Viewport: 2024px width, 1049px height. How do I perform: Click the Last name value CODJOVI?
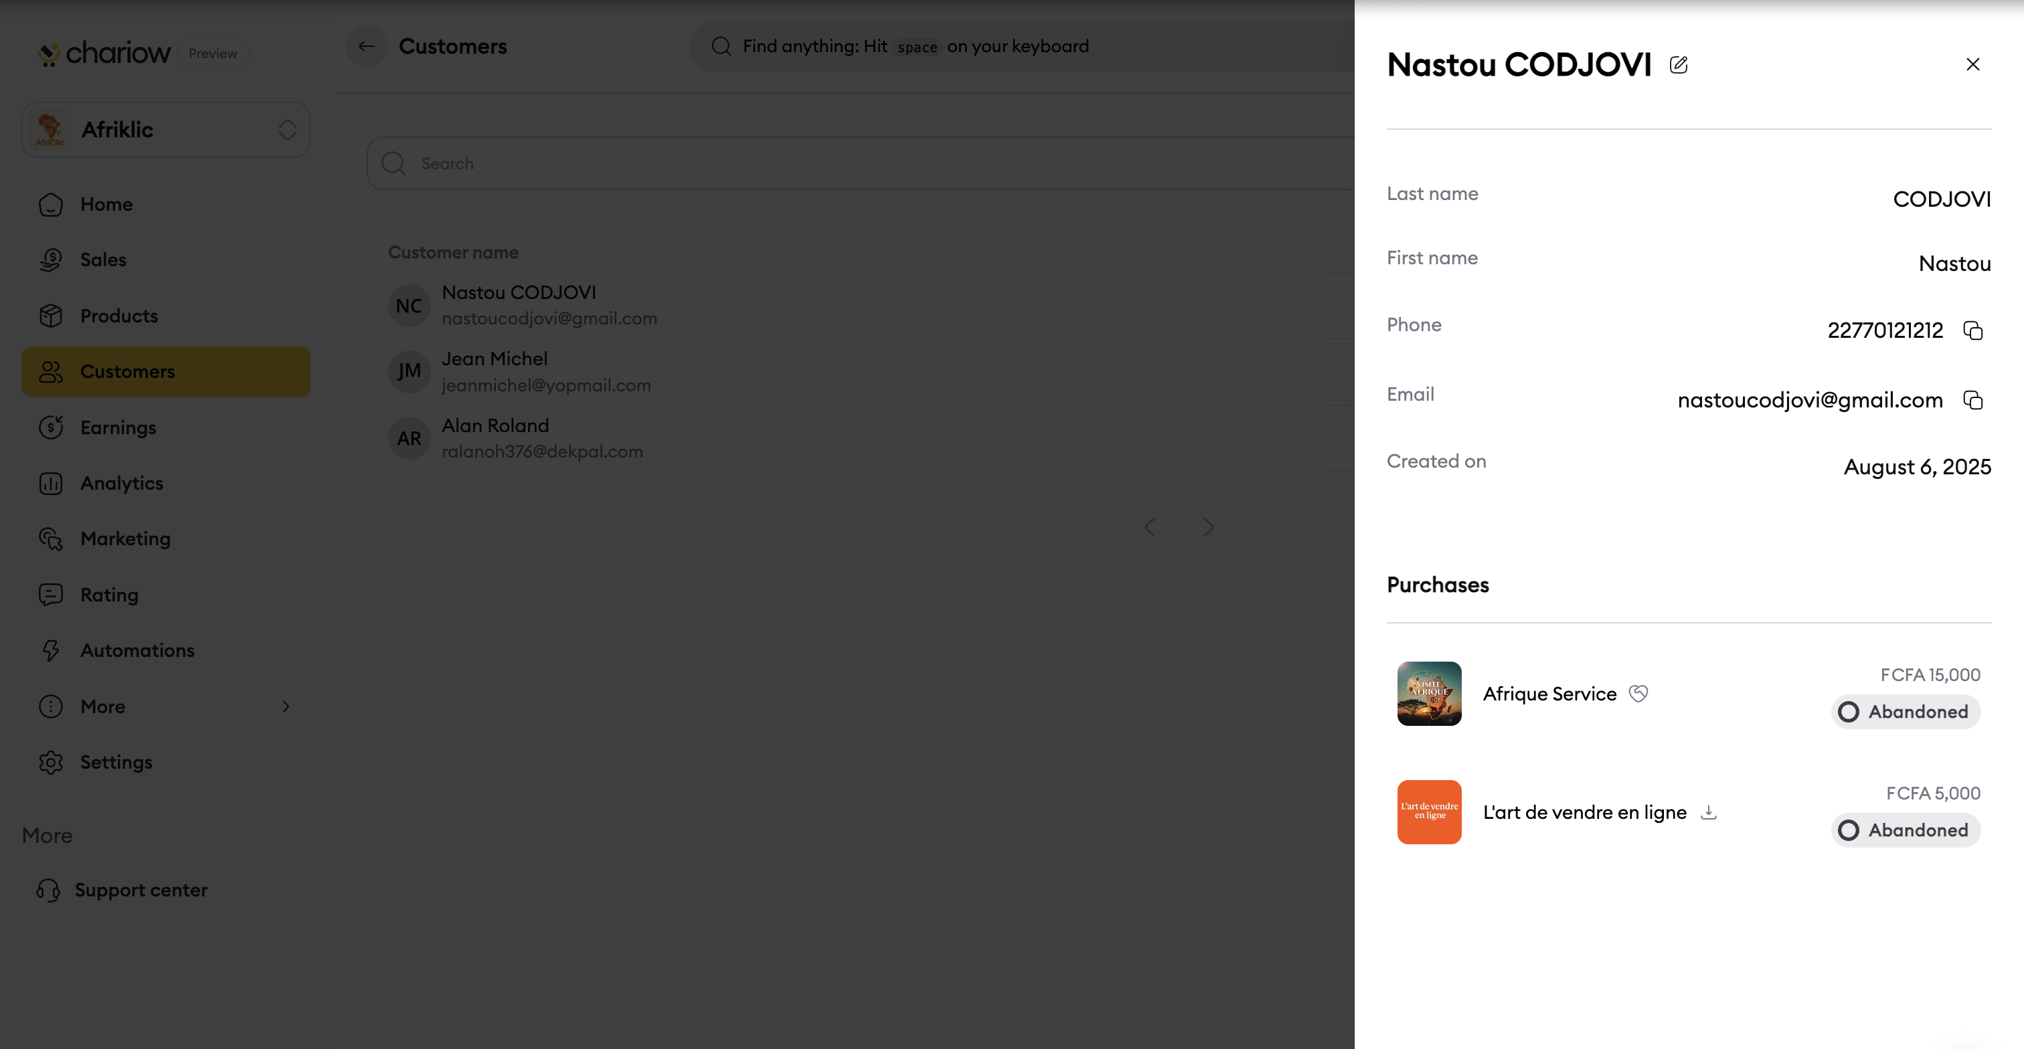coord(1942,199)
